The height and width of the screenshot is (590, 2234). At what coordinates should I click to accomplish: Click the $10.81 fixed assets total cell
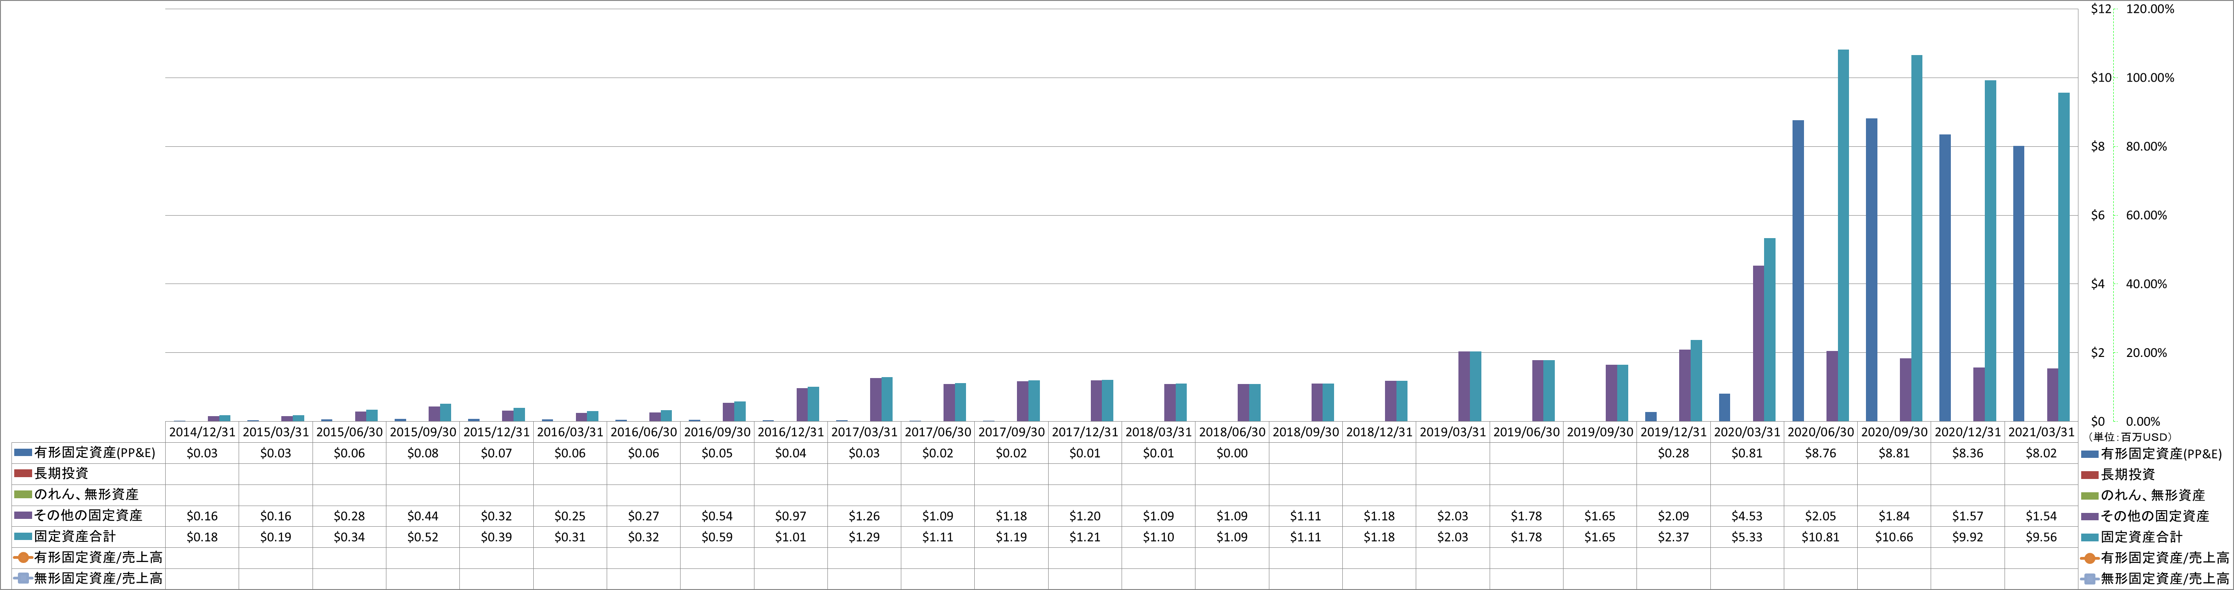pyautogui.click(x=1821, y=537)
